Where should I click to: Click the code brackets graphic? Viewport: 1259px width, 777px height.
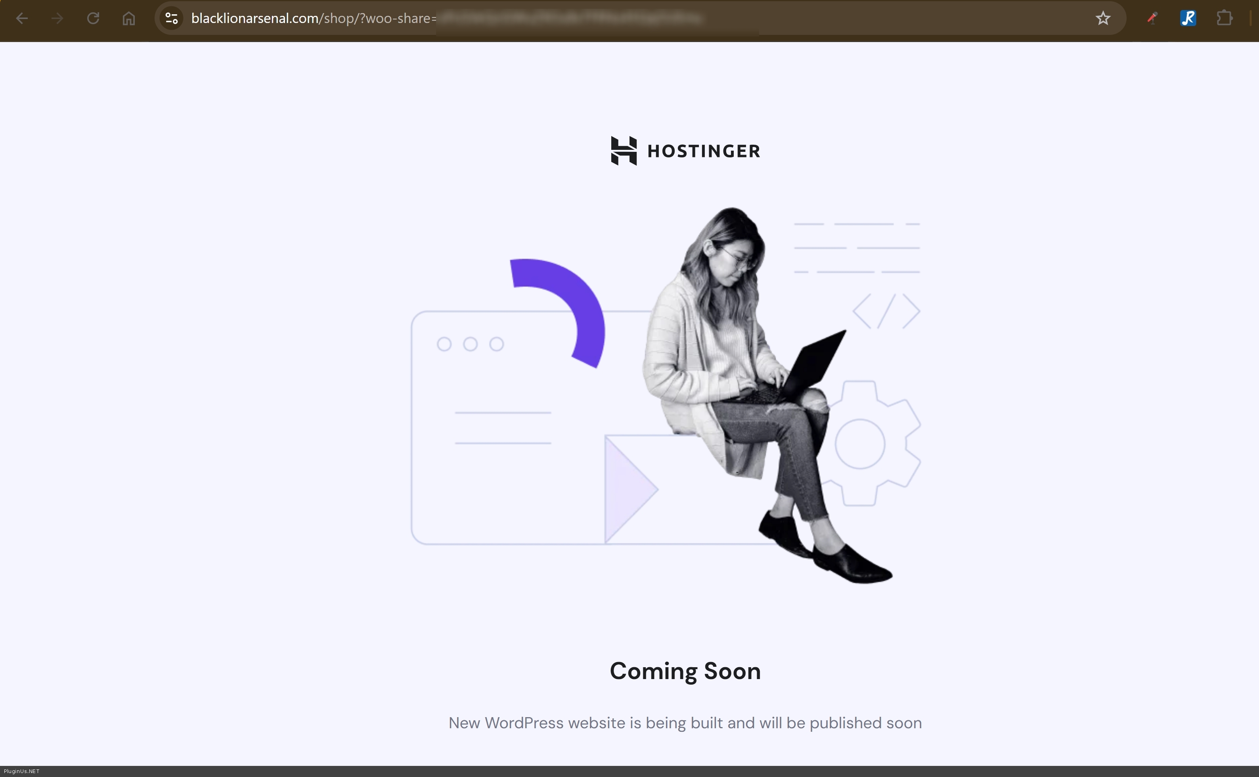point(886,312)
